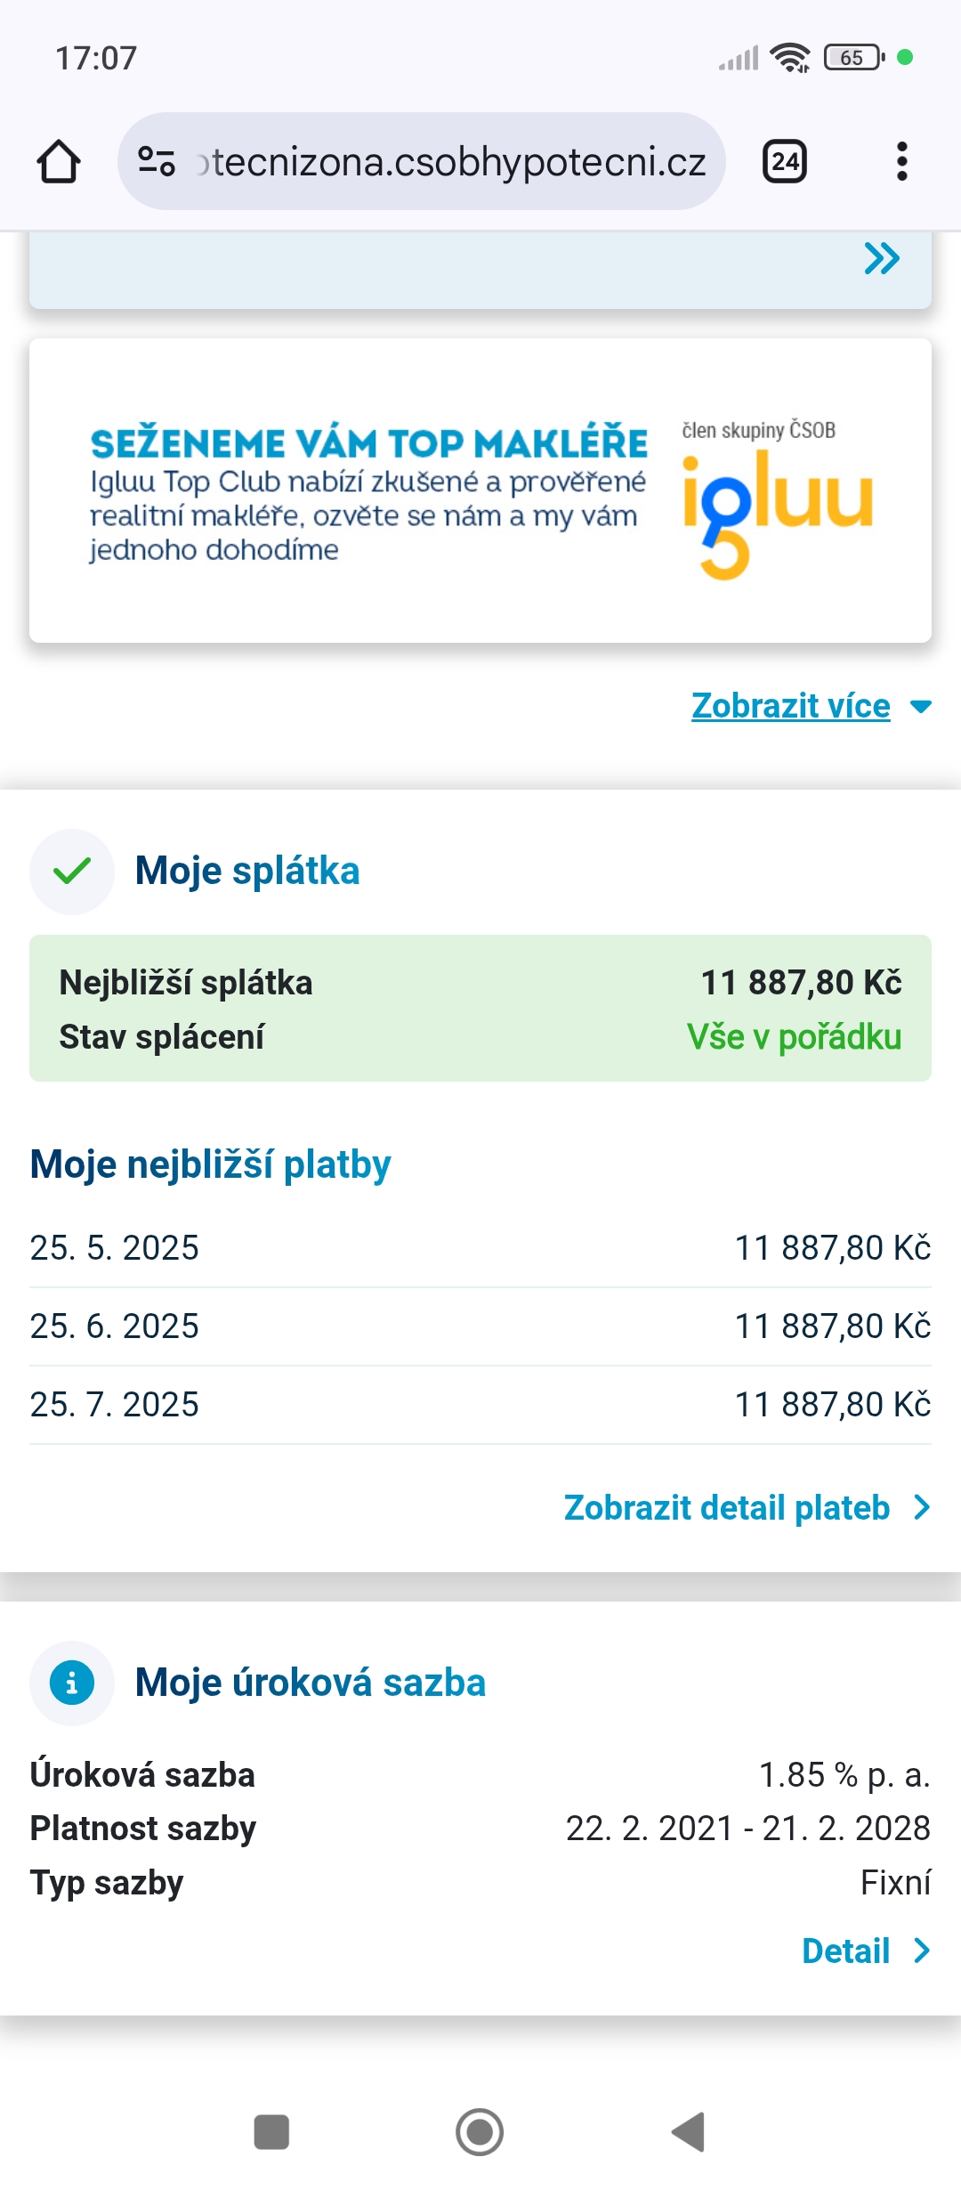Tap the Android back navigation button
Viewport: 961px width, 2190px height.
click(x=688, y=2132)
